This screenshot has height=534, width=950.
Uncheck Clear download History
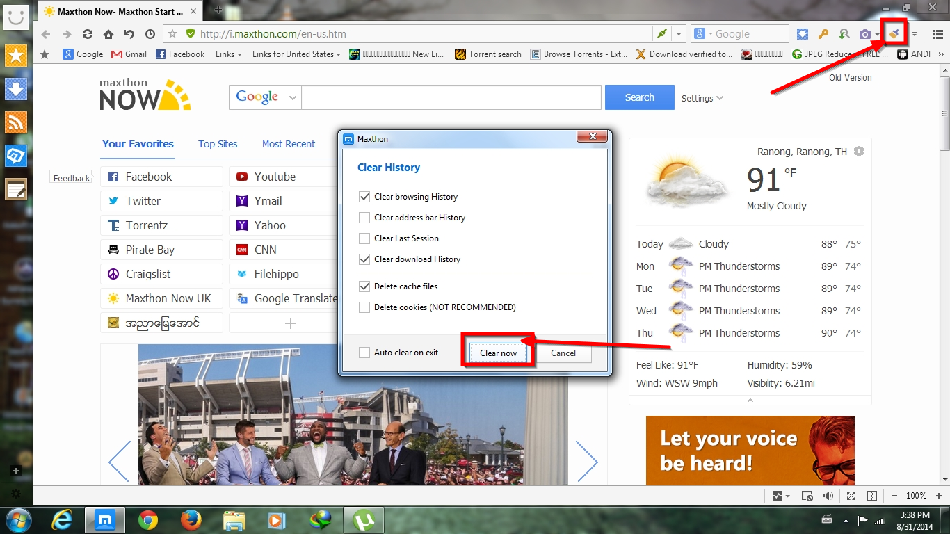(x=364, y=259)
